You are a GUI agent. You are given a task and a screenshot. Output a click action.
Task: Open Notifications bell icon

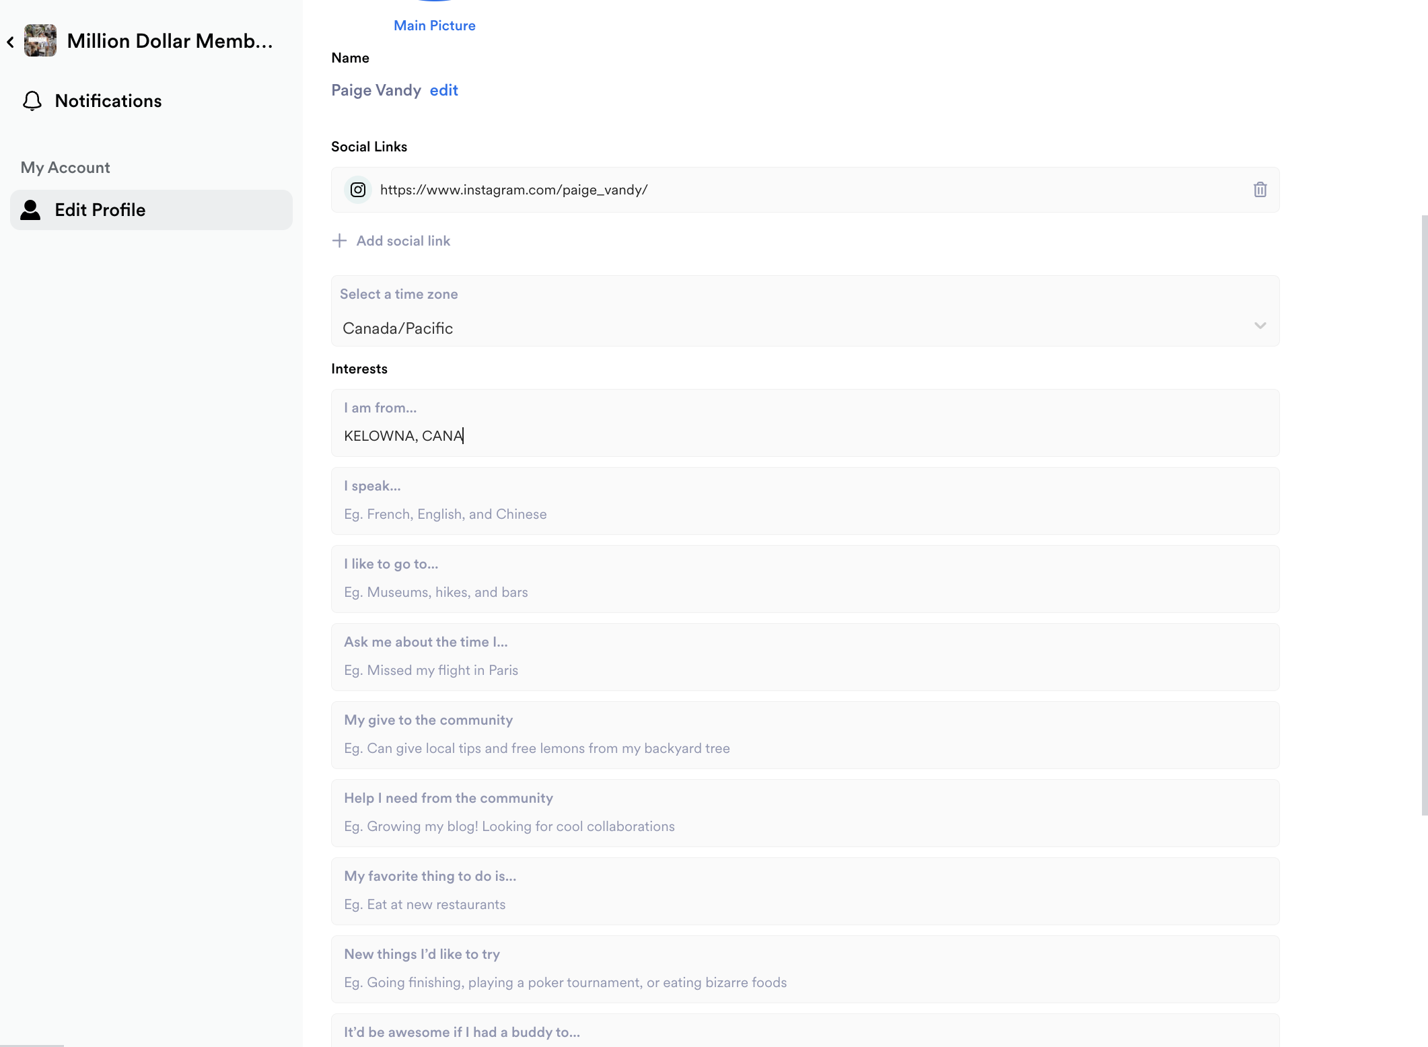[32, 101]
